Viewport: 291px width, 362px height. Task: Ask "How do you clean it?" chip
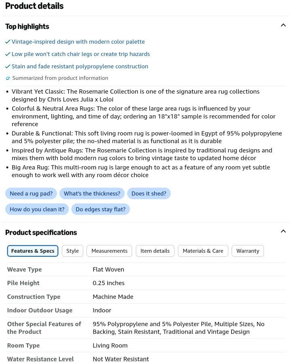37,209
